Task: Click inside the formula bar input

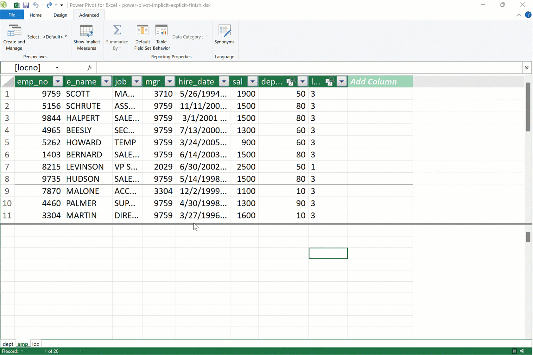Action: pos(308,68)
